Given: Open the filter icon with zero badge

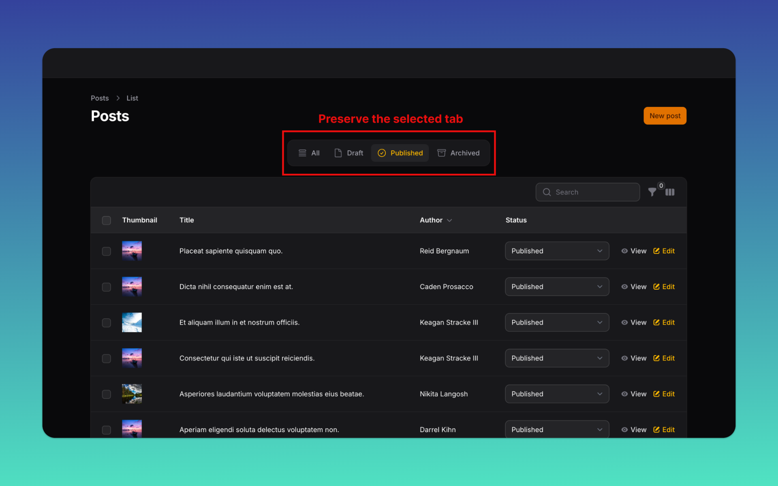Looking at the screenshot, I should point(652,192).
